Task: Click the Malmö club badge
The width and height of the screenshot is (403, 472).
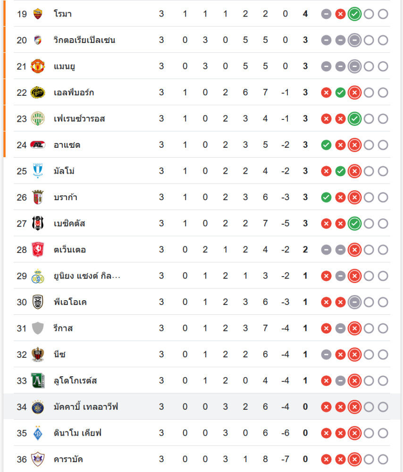Action: tap(37, 171)
